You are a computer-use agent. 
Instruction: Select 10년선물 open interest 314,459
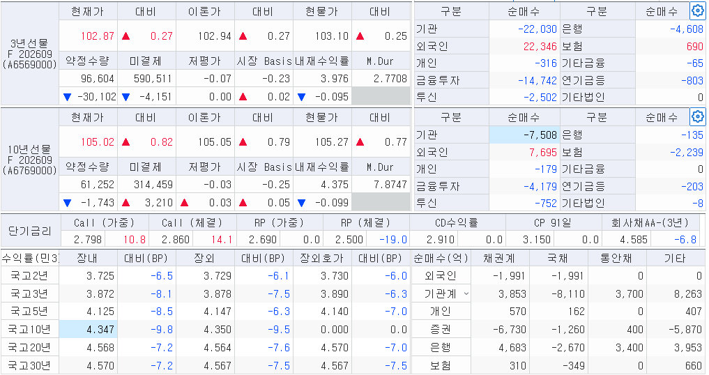tap(153, 185)
